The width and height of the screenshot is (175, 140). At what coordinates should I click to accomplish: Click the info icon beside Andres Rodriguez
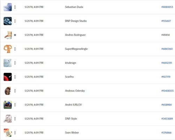point(15,35)
